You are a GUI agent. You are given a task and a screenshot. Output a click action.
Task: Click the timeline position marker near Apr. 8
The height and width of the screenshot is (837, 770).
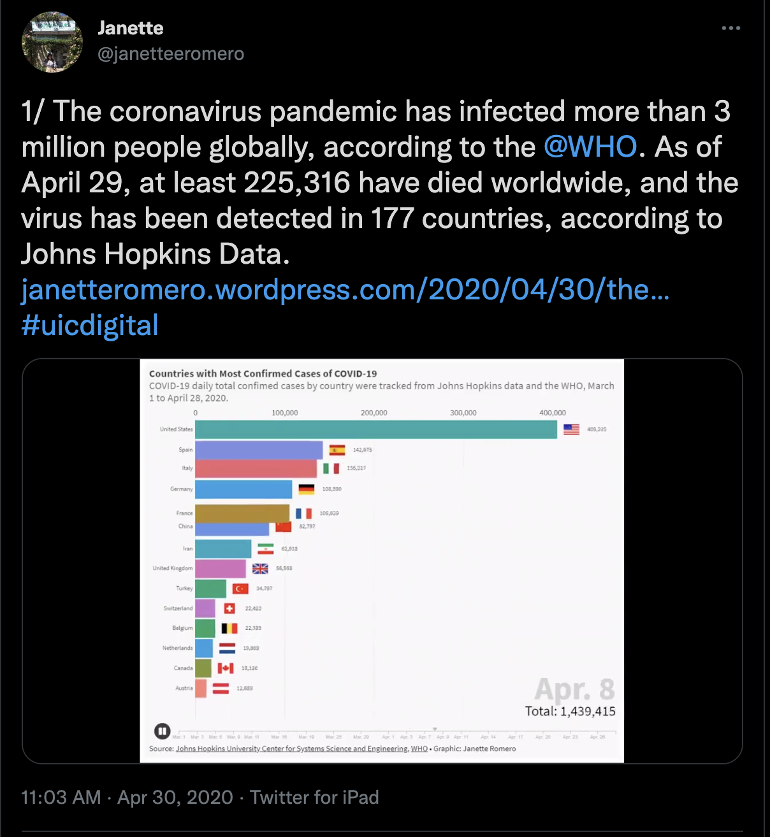[x=435, y=729]
